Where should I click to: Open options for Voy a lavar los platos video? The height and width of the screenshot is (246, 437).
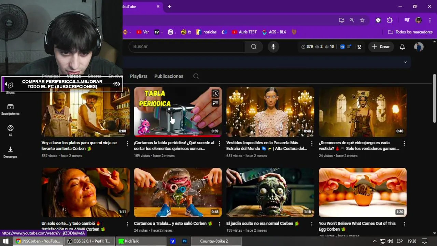pos(127,143)
